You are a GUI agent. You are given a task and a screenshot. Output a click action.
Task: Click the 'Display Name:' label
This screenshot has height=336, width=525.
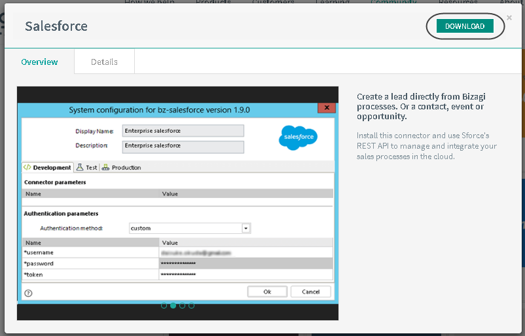94,131
